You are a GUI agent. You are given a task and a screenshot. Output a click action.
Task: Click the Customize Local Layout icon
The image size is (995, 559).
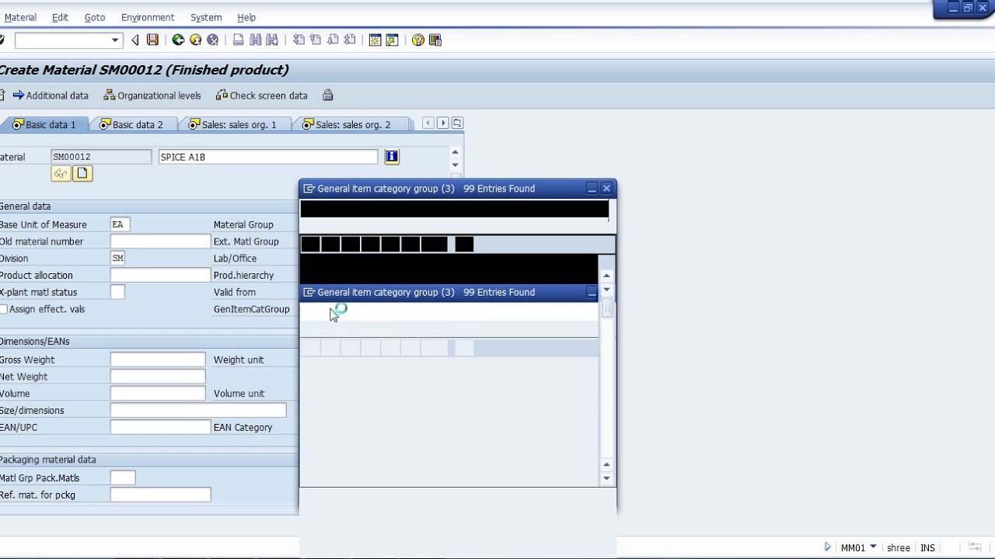[435, 40]
